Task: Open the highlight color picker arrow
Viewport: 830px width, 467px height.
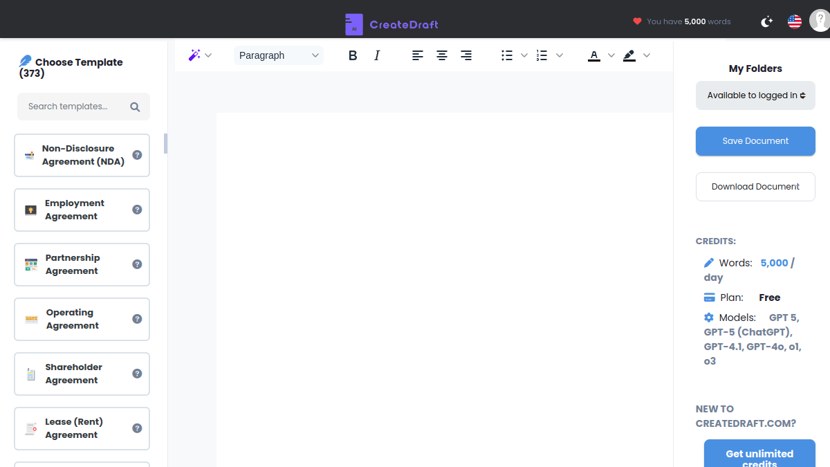Action: [647, 55]
